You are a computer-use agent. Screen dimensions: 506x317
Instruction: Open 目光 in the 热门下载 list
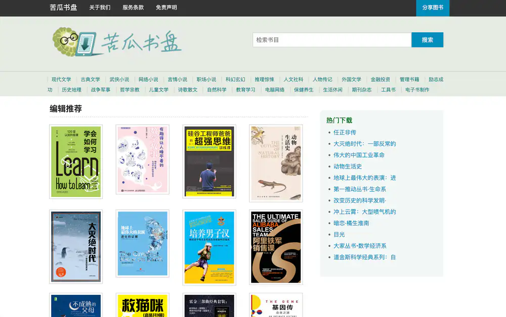pyautogui.click(x=339, y=235)
